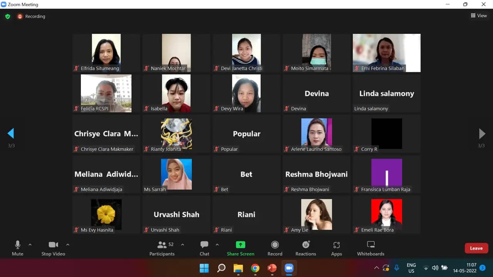Open the Apps panel
This screenshot has width=493, height=277.
336,248
